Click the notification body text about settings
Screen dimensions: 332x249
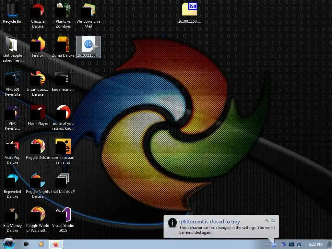click(227, 230)
